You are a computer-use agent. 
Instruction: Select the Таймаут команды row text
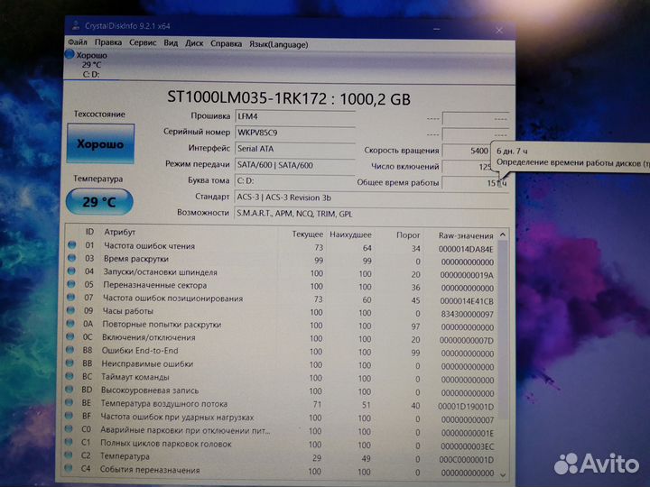click(135, 377)
